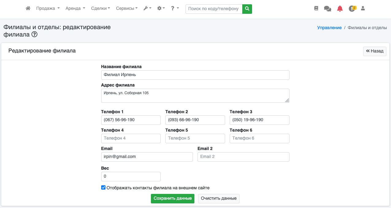
Task: Open the Продажа menu
Action: pyautogui.click(x=48, y=9)
